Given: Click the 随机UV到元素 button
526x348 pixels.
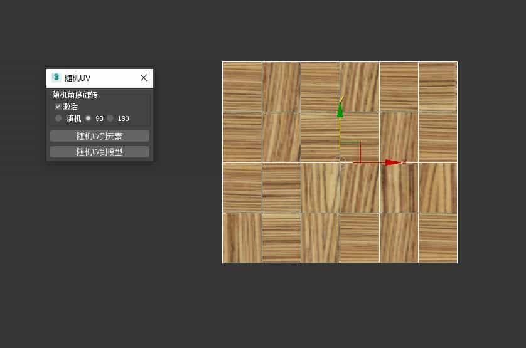Looking at the screenshot, I should (100, 136).
